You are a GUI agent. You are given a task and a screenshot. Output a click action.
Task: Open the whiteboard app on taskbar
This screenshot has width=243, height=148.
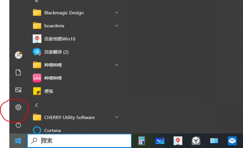pos(160,140)
